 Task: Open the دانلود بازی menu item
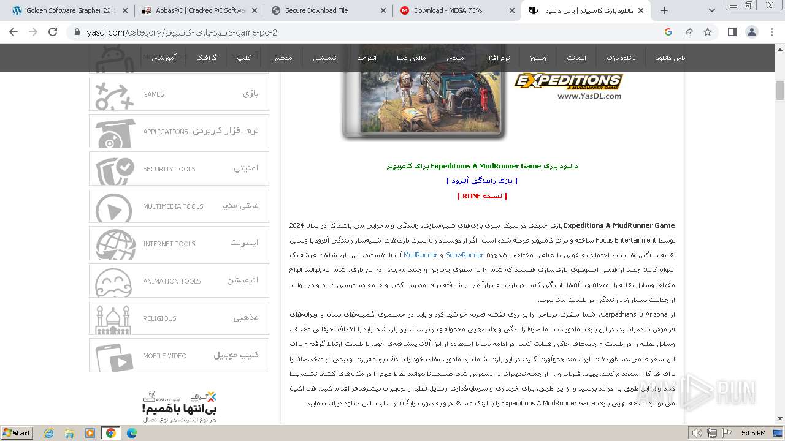tap(621, 58)
